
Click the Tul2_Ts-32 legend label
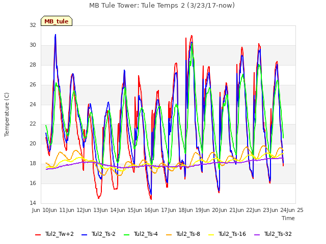278,234
